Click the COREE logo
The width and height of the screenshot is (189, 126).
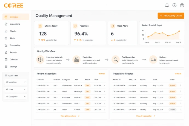pyautogui.click(x=14, y=5)
